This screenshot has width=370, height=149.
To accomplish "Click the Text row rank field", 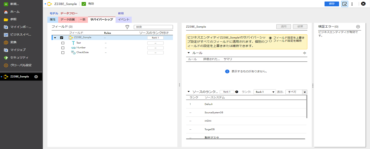I will pyautogui.click(x=155, y=43).
